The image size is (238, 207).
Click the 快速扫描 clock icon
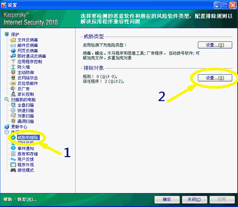point(13,111)
